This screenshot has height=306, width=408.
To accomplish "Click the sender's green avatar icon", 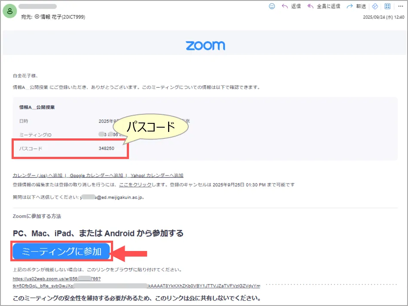I will click(x=10, y=11).
